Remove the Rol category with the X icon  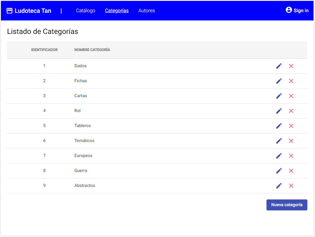[291, 111]
